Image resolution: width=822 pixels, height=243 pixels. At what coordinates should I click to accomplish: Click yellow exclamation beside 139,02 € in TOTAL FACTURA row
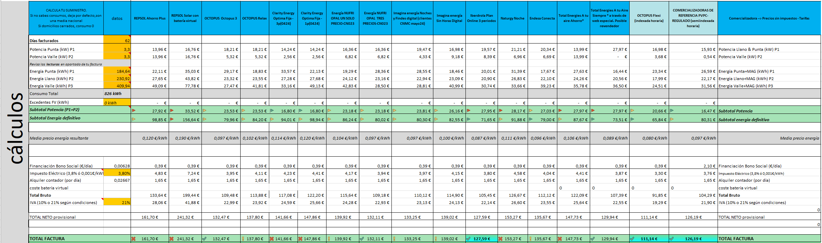436,239
